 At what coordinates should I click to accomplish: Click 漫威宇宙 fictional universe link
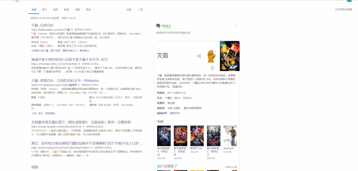pos(175,113)
